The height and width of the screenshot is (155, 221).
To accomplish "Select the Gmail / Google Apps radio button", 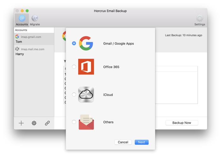I will [x=74, y=43].
